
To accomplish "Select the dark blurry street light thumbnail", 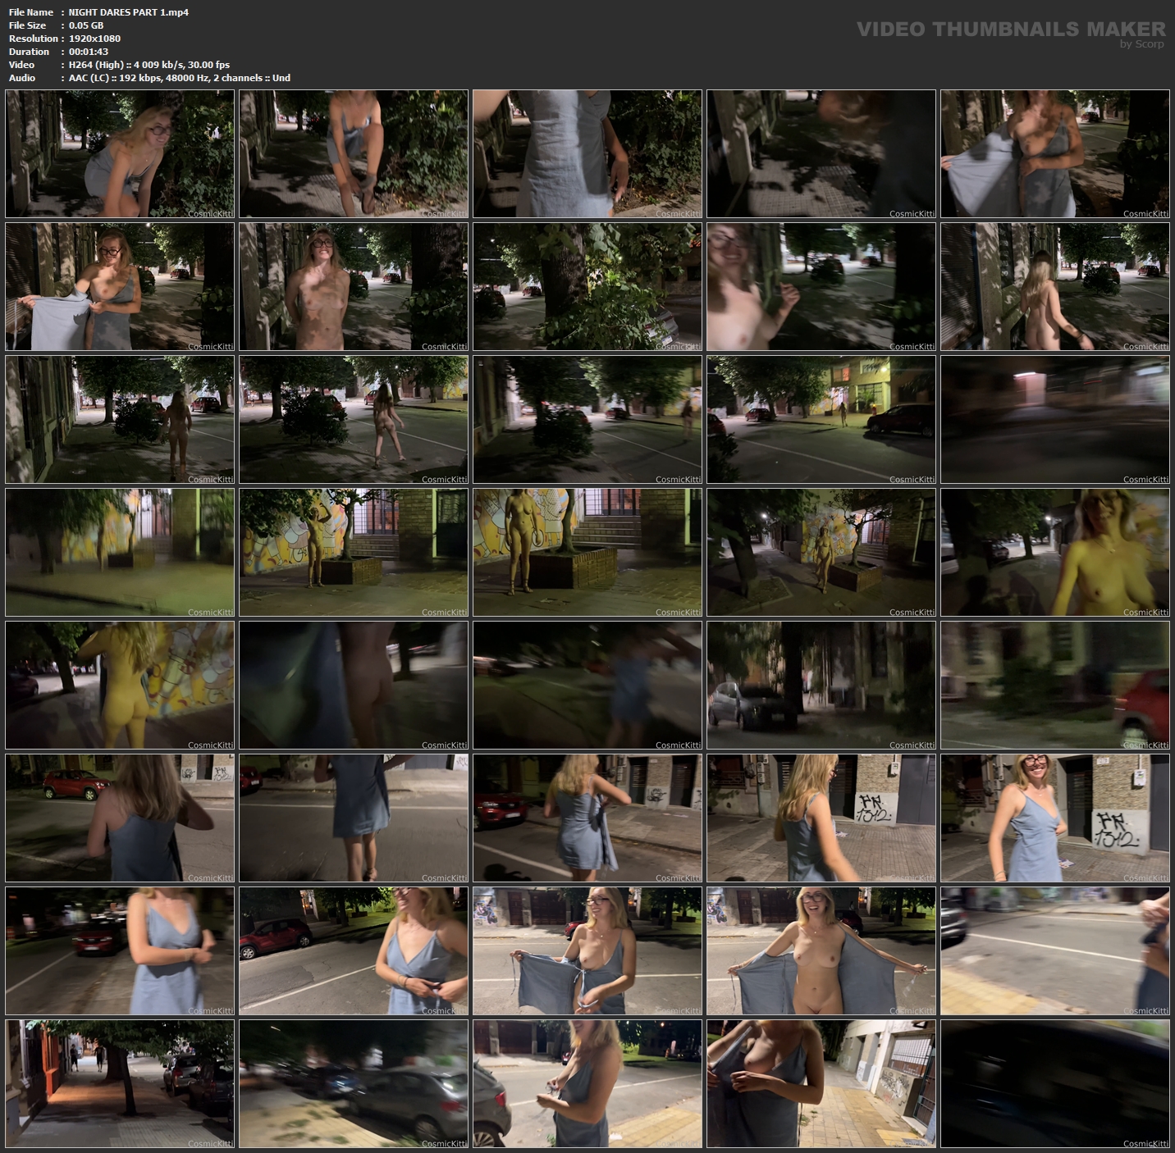I will [1054, 419].
